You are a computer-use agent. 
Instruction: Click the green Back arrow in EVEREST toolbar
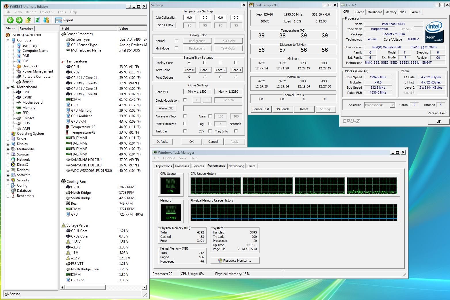tap(10, 20)
